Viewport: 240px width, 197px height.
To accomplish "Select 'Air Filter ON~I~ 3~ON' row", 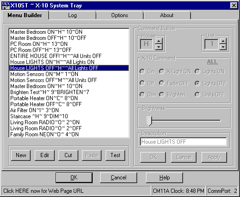I will [x=69, y=110].
